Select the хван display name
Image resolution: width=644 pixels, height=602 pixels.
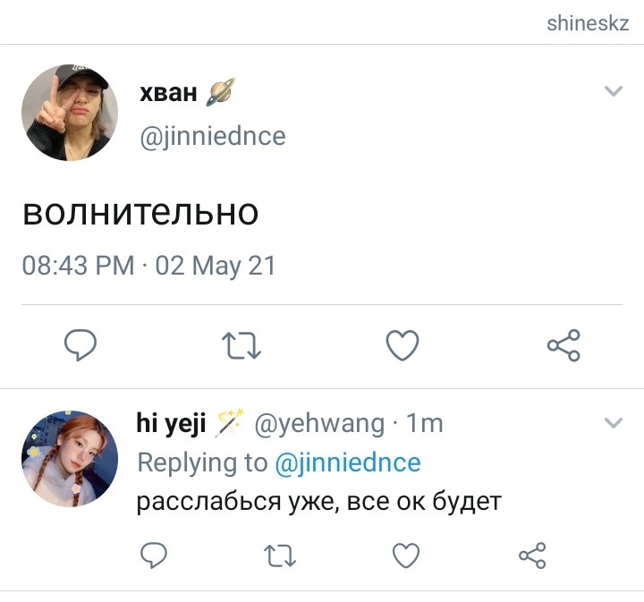[168, 93]
